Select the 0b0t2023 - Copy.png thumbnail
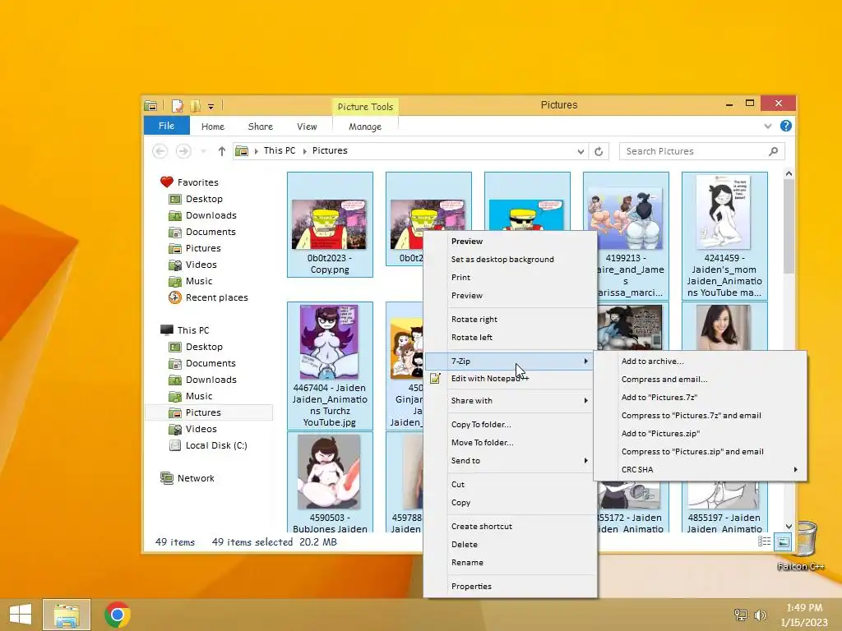 (330, 224)
